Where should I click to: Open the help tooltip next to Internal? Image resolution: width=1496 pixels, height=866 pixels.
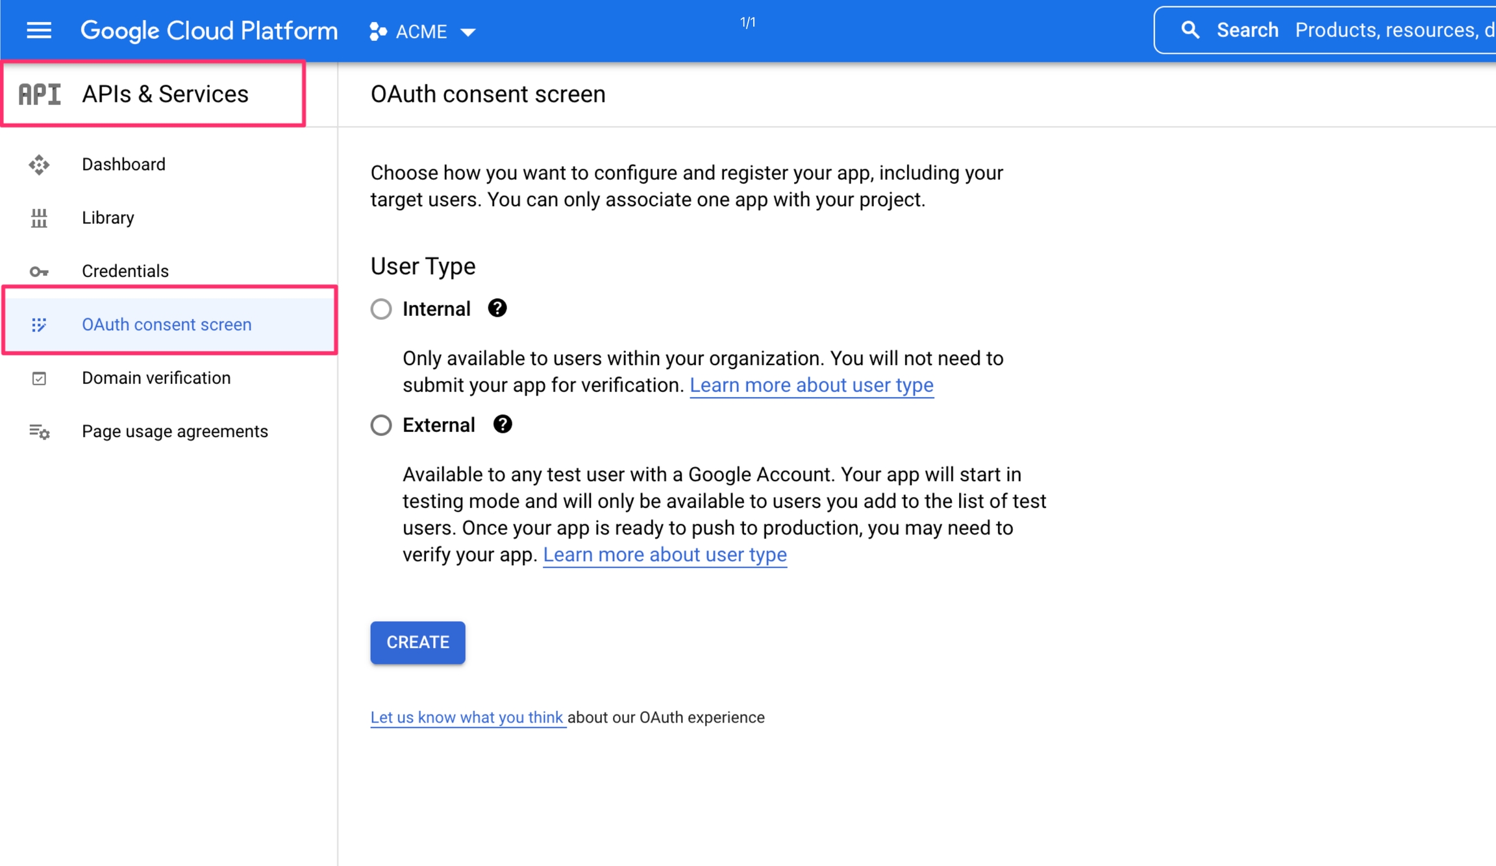[x=497, y=308]
